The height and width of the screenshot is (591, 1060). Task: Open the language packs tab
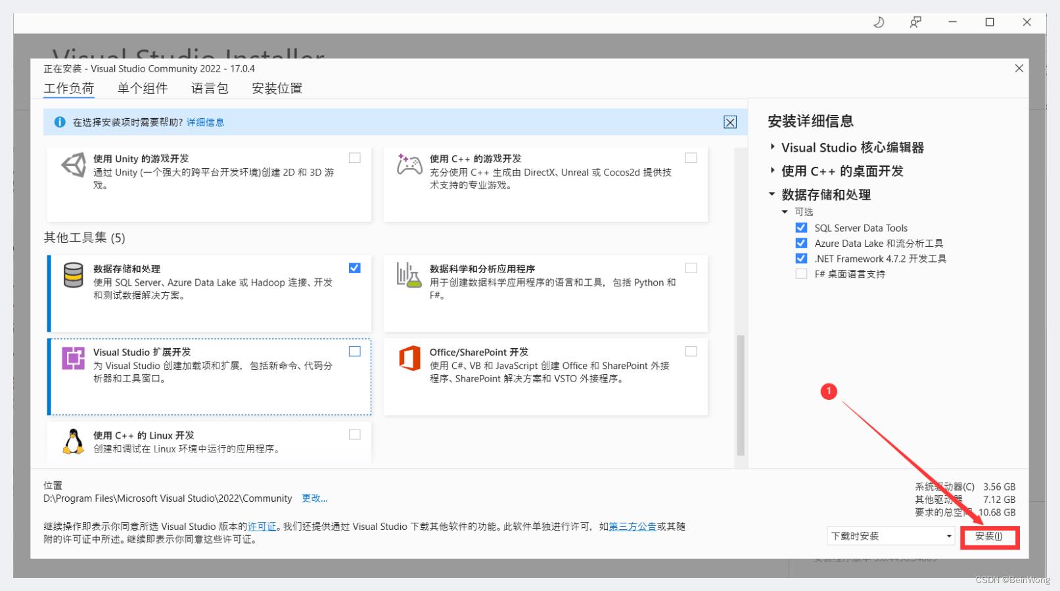coord(210,88)
